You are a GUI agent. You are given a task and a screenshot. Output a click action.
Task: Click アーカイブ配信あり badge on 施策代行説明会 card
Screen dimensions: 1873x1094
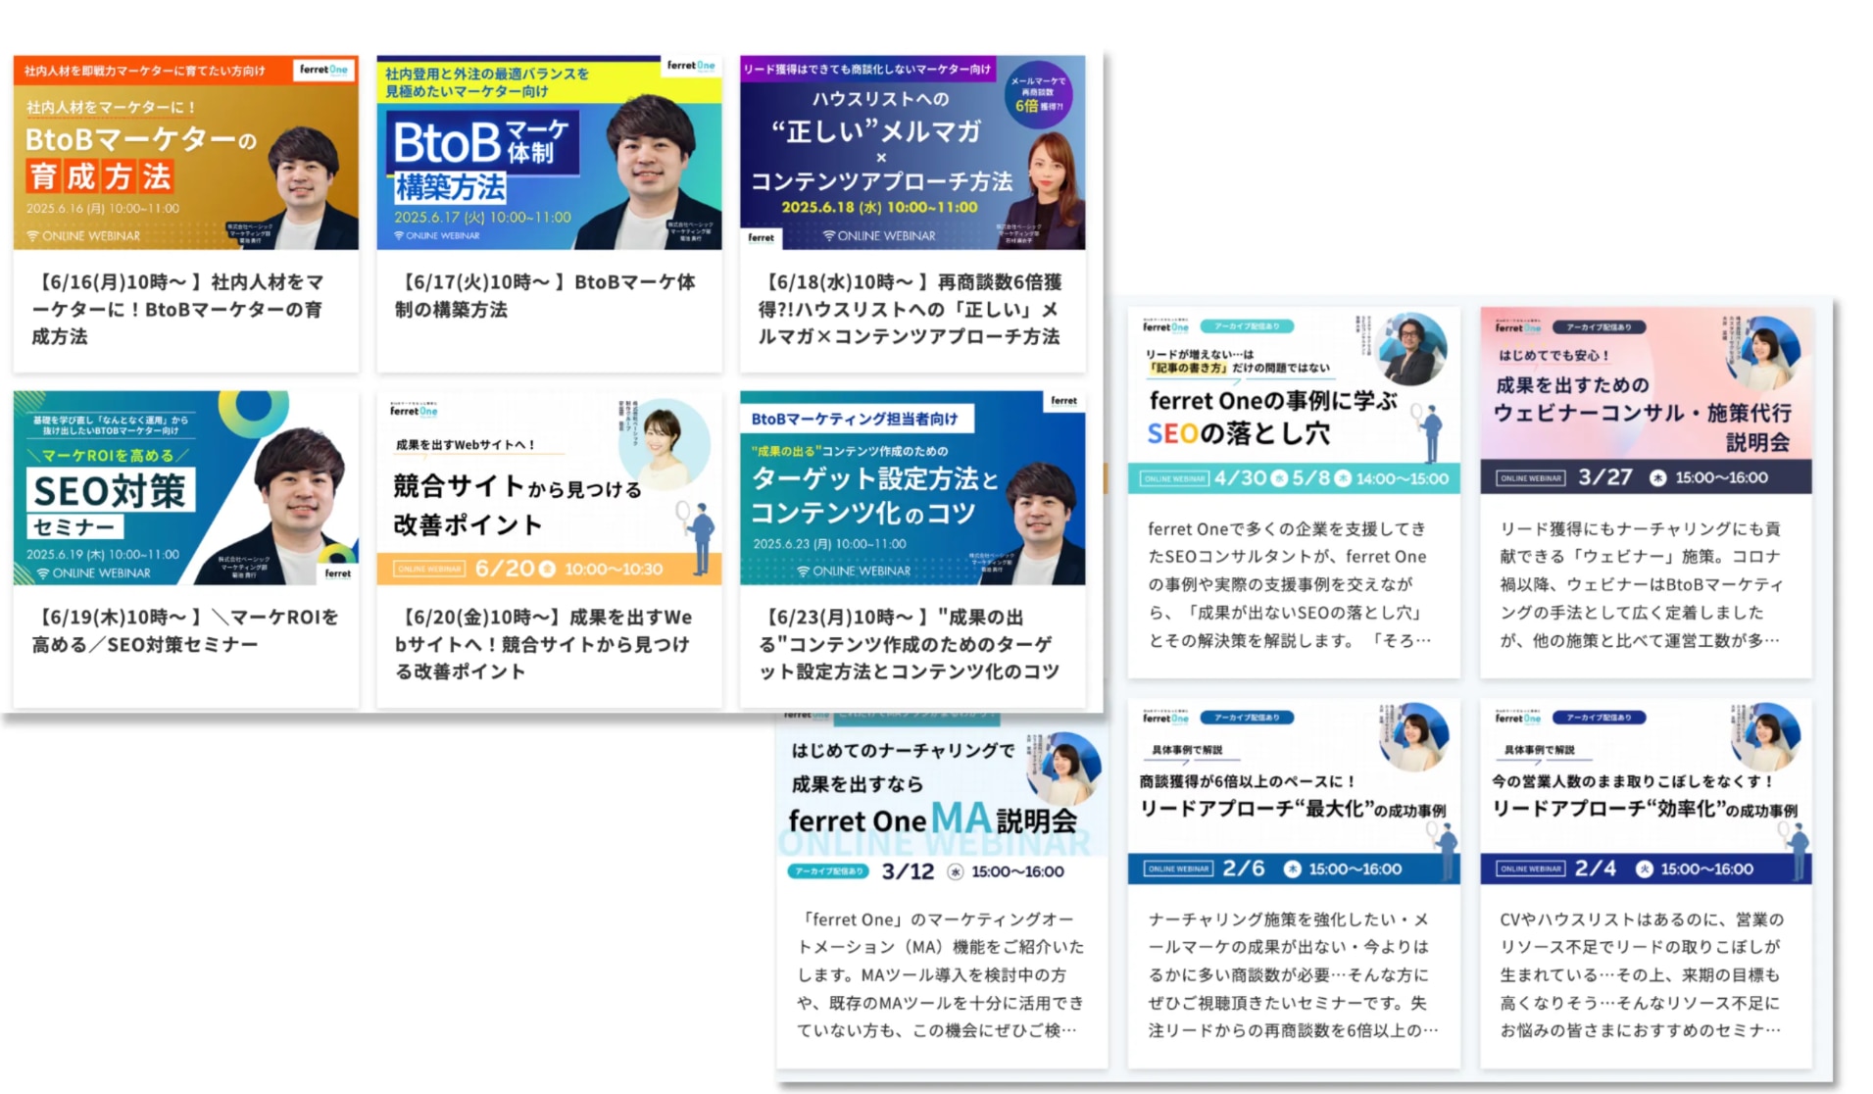coord(1599,326)
